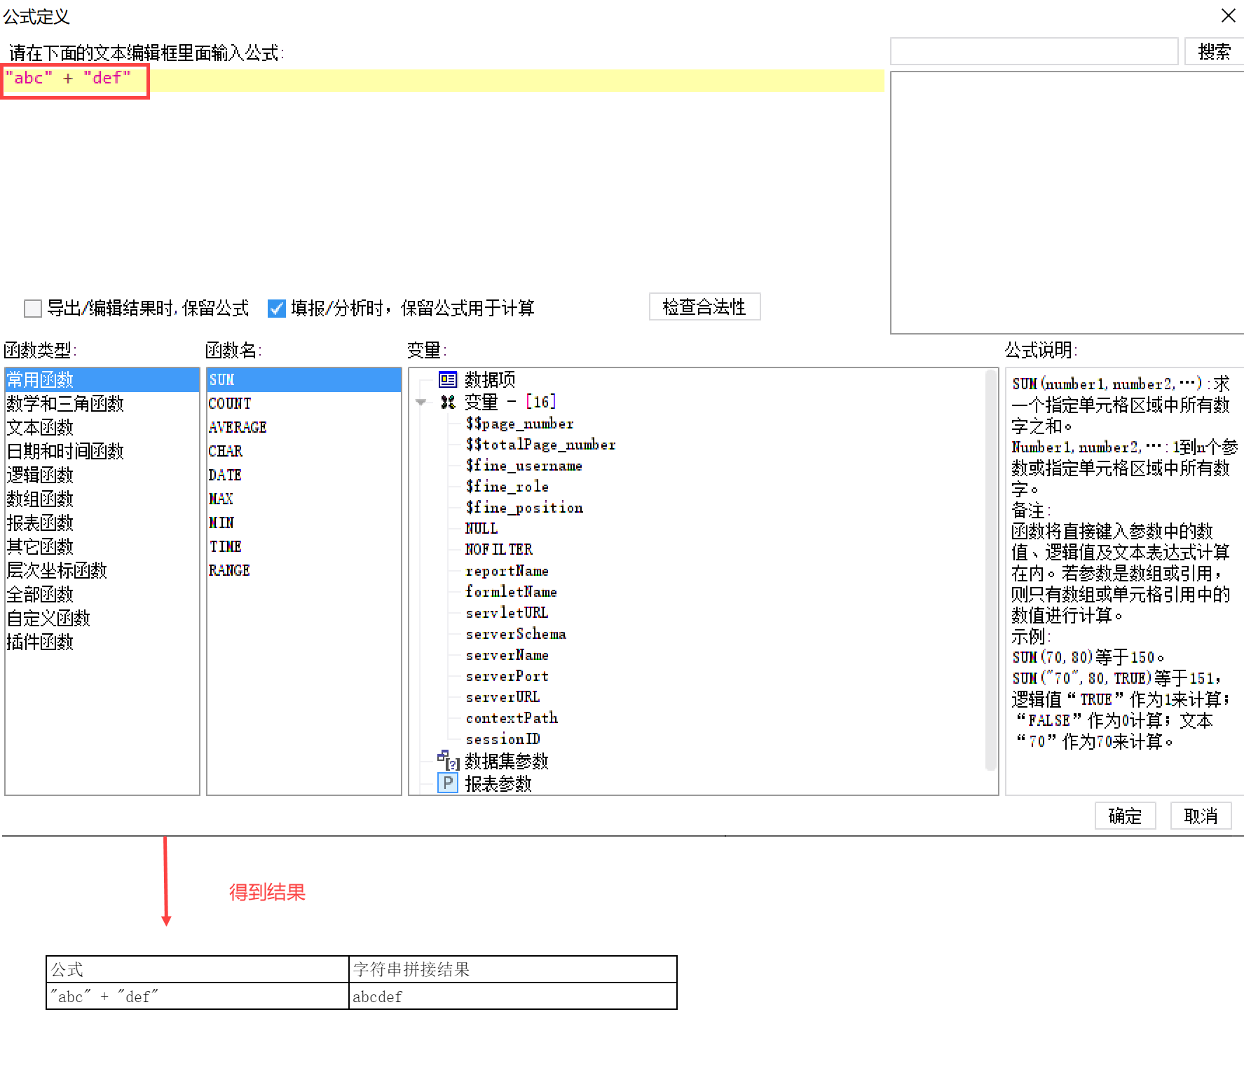Collapse the 变量 tree node
1244x1073 pixels.
click(421, 402)
